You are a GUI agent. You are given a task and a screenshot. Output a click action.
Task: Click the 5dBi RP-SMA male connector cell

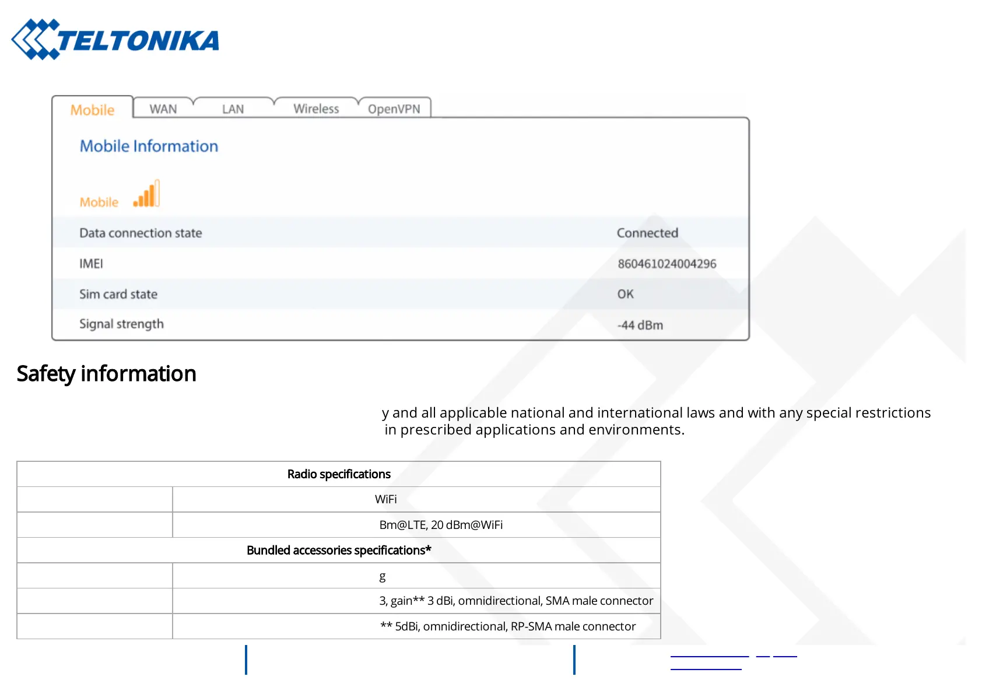coord(416,626)
